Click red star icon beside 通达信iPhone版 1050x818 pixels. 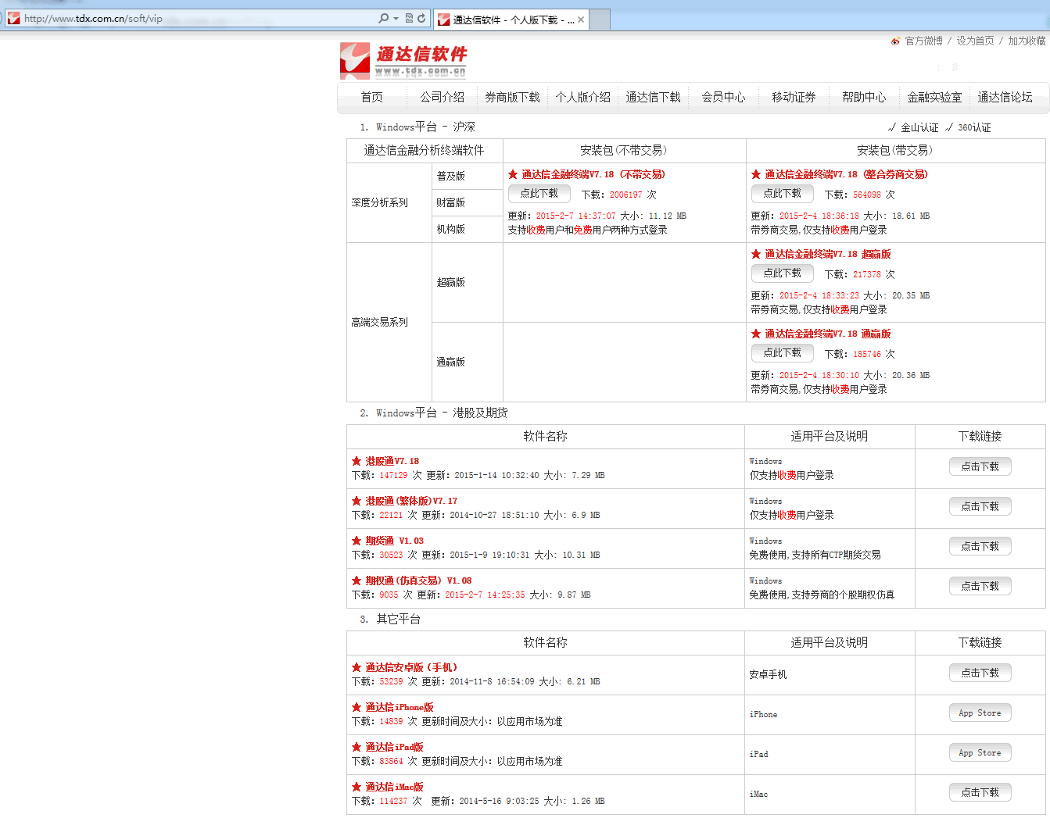357,707
